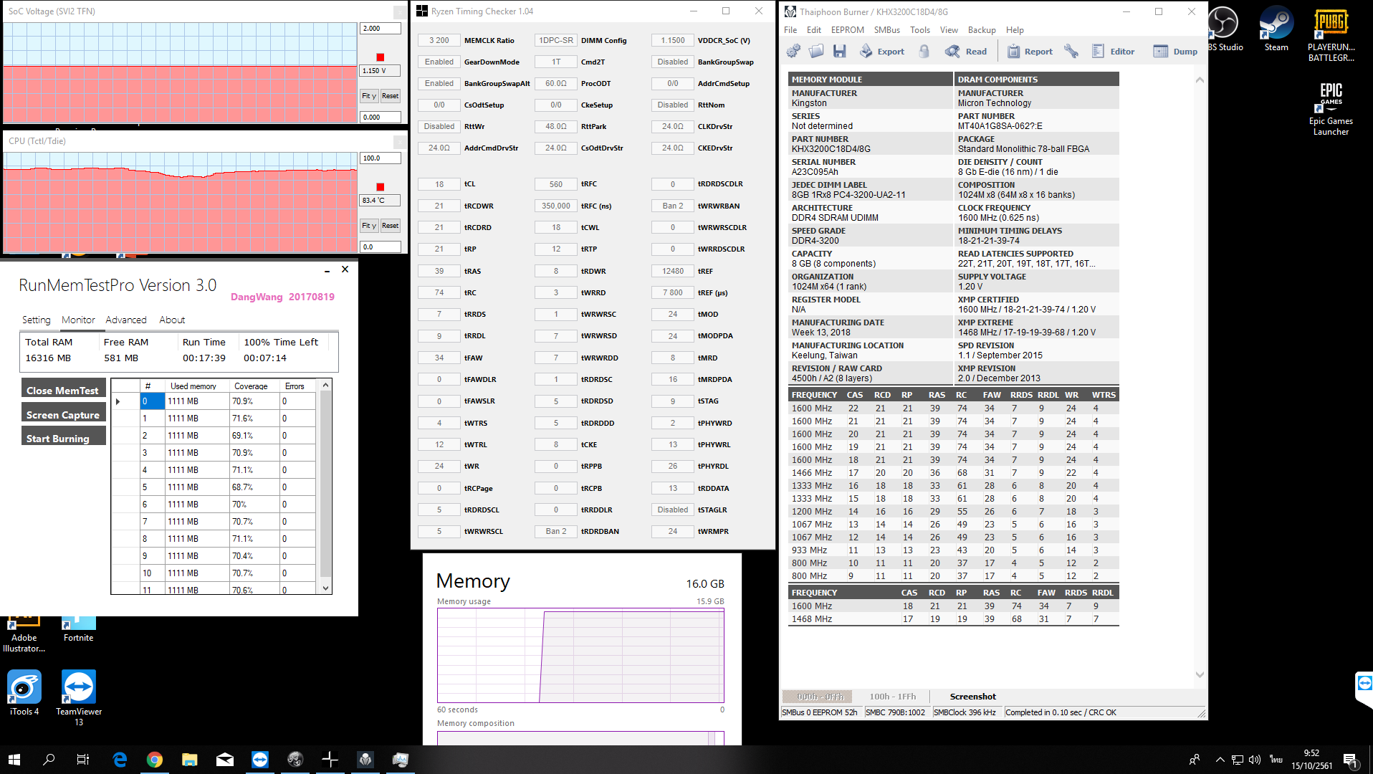
Task: Click Report in Thaiphoon Burner toolbar
Action: 1030,51
